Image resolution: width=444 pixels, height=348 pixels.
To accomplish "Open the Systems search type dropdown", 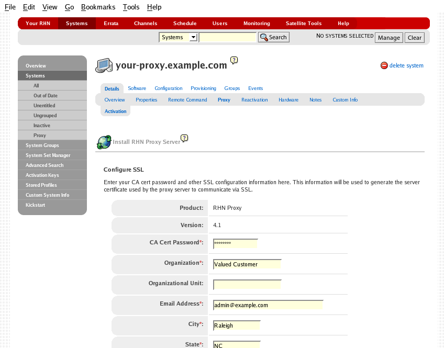I will click(178, 37).
